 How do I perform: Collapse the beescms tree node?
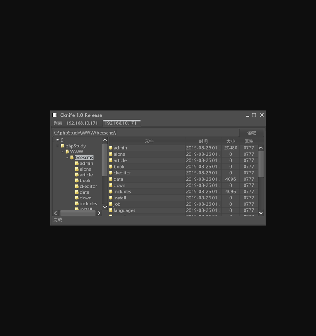(67, 158)
